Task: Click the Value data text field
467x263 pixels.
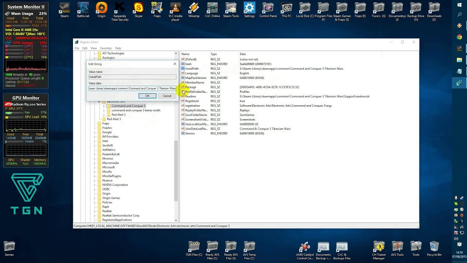Action: coord(132,88)
